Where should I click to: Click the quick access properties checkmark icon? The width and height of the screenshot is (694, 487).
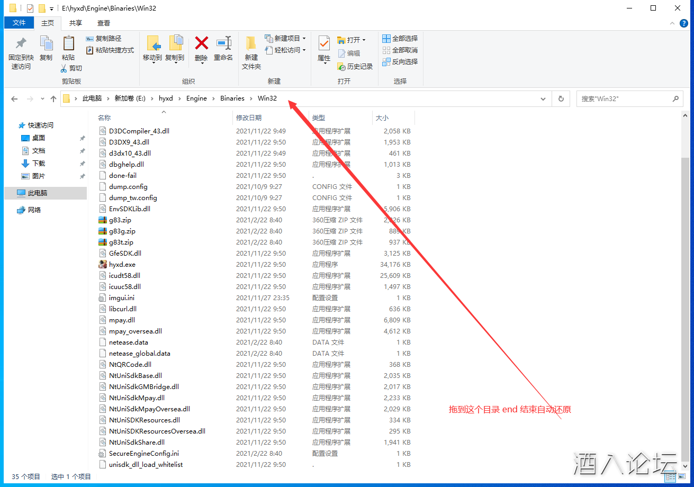[x=30, y=8]
